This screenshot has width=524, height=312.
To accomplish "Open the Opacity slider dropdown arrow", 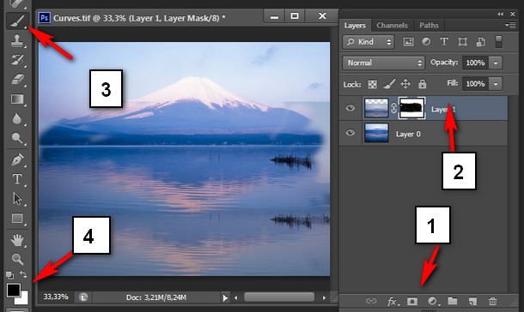I will tap(496, 63).
